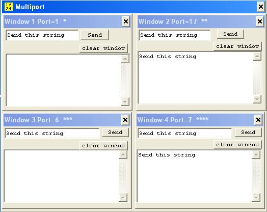Close the Window 2 Port=17 panel

(x=260, y=21)
